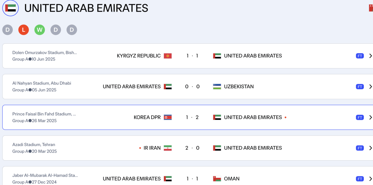
Task: Click the Azadi Stadium, Tehran venue text
Action: 34,145
